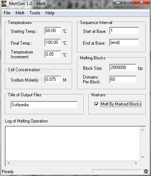Click the Sodium Molarity input field
This screenshot has width=151, height=176.
53,79
